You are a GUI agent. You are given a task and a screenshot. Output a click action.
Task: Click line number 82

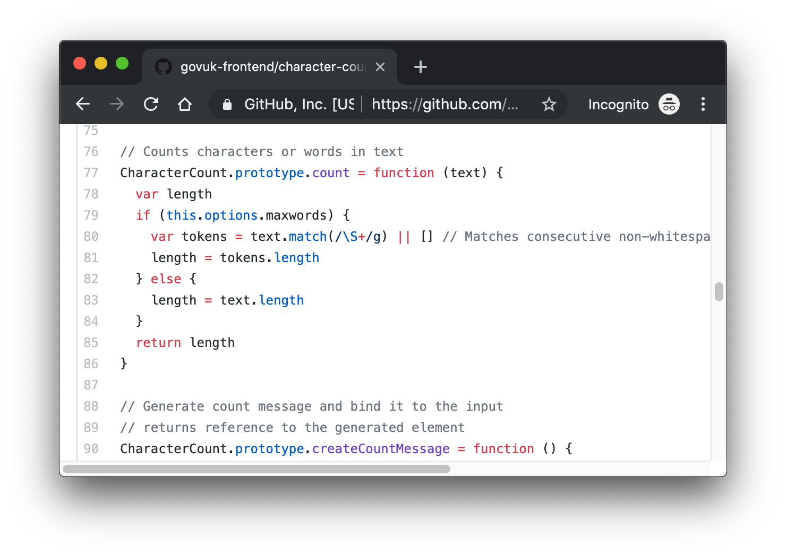click(91, 279)
